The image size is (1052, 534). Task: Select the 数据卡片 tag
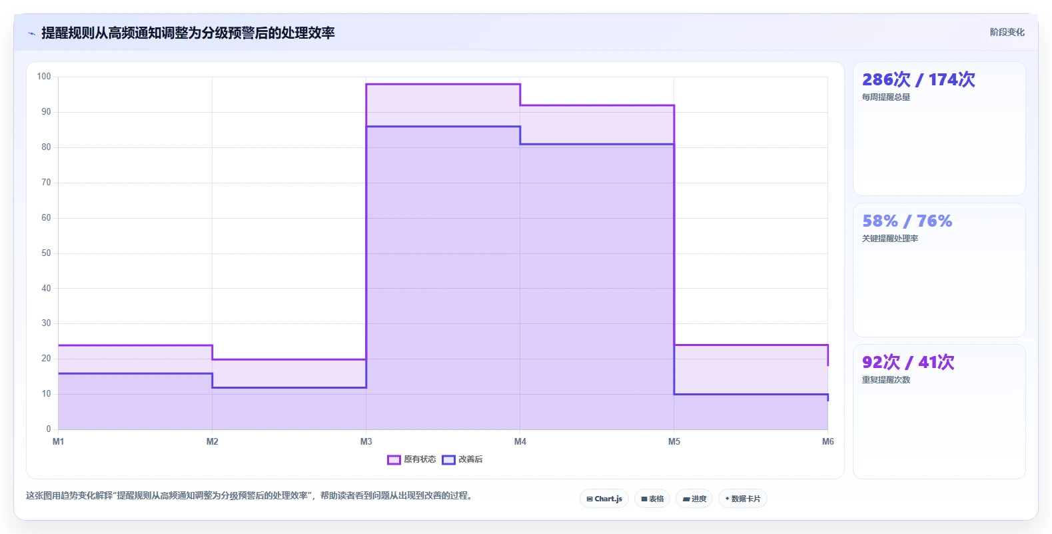click(x=743, y=499)
